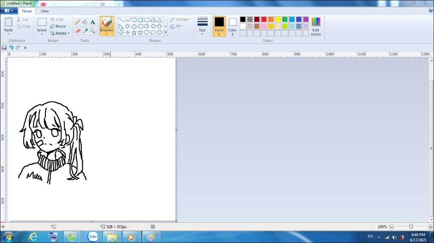This screenshot has width=434, height=243.
Task: Pick the Rectangle shape
Action: pyautogui.click(x=140, y=20)
